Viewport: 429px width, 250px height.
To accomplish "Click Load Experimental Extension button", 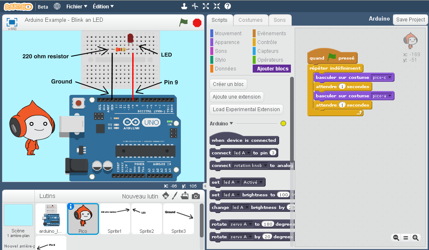I will [246, 109].
